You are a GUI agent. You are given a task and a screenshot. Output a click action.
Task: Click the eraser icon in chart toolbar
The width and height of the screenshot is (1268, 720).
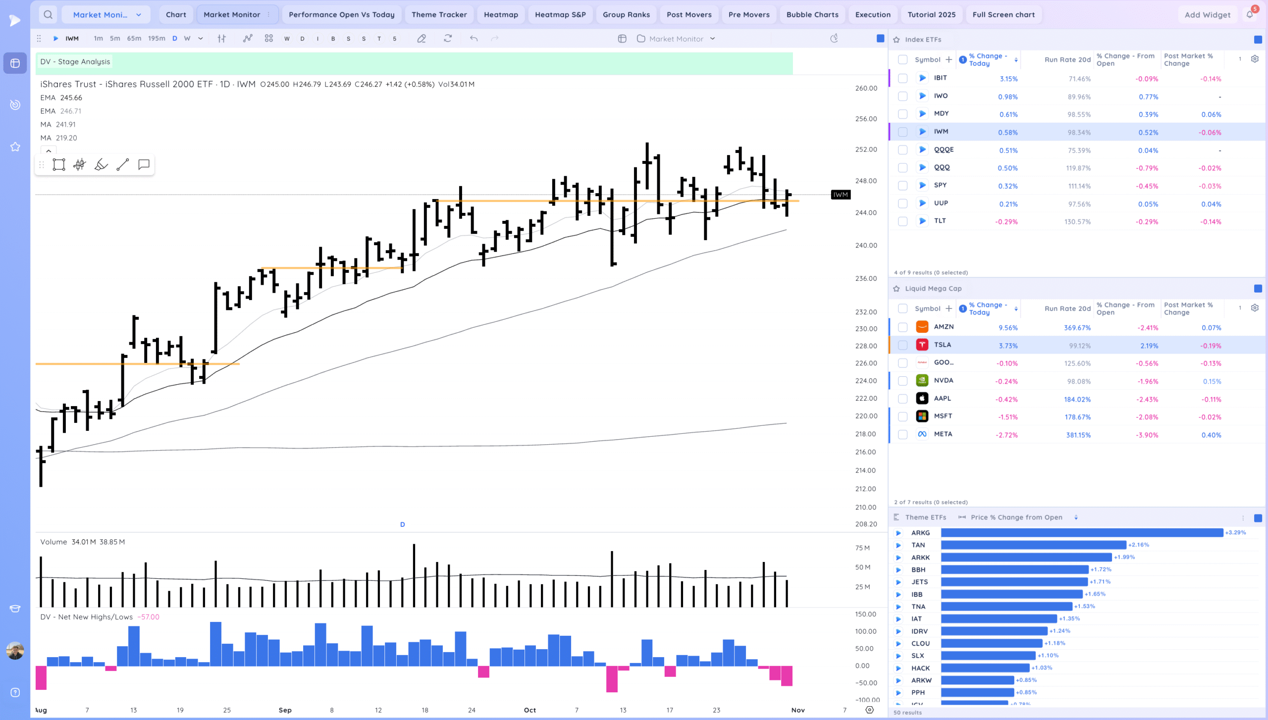pyautogui.click(x=422, y=39)
